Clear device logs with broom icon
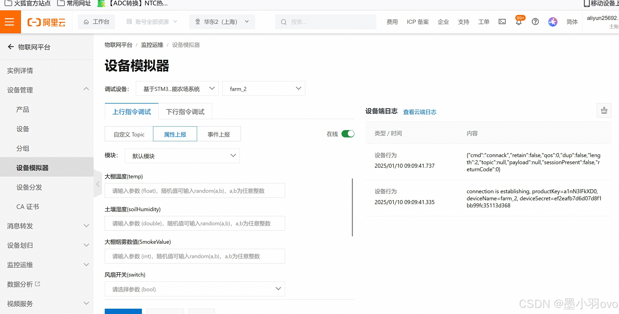Image resolution: width=619 pixels, height=314 pixels. [x=604, y=110]
